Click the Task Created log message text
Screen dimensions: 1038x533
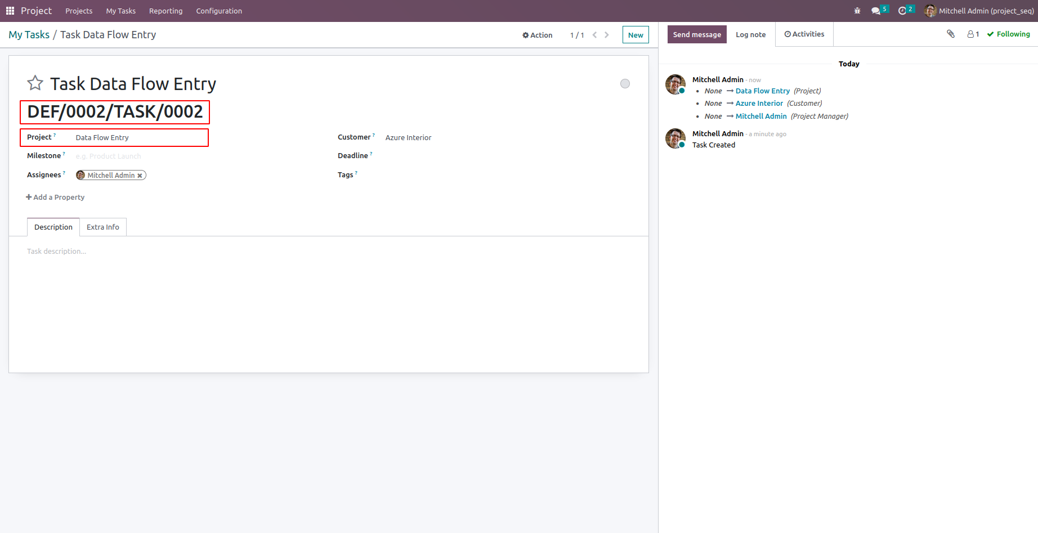(x=713, y=145)
